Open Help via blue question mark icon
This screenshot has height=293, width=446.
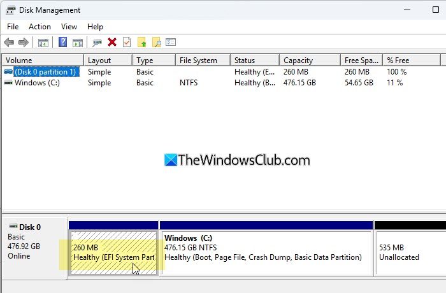(62, 42)
